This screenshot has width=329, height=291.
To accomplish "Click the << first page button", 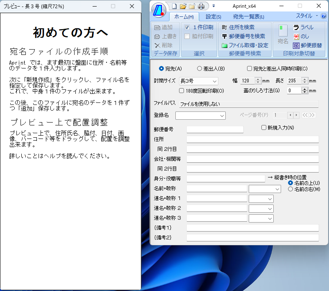I will [x=305, y=115].
